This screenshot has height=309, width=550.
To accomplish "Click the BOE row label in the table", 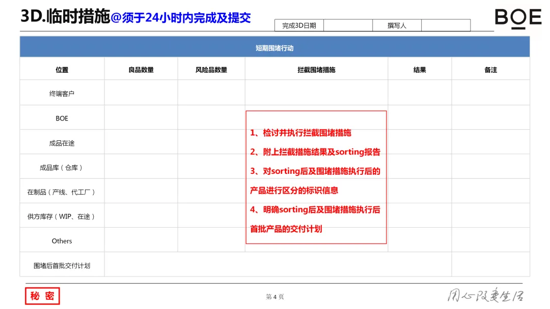I will tap(62, 118).
